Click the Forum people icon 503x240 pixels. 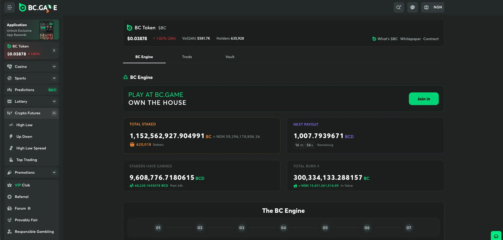click(x=10, y=208)
